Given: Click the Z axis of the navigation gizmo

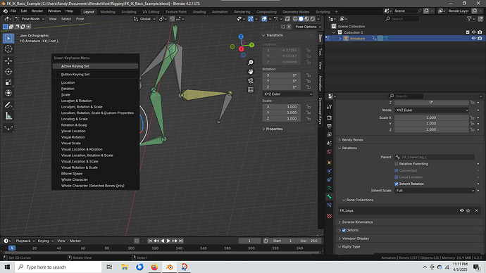Looking at the screenshot, I should pyautogui.click(x=241, y=37).
